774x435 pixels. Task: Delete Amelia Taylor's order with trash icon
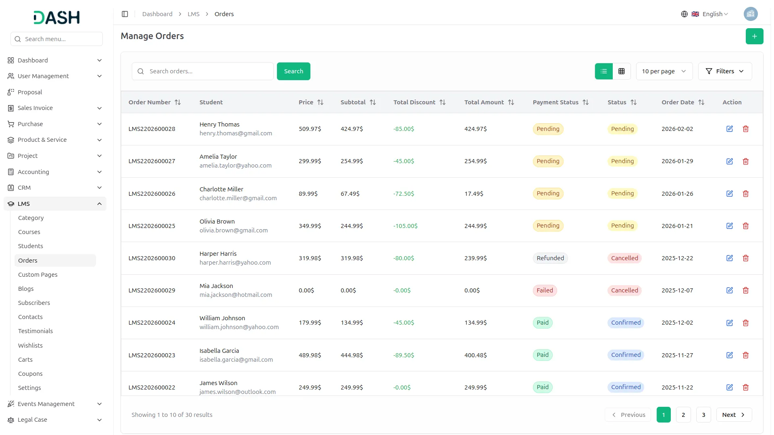click(x=745, y=161)
